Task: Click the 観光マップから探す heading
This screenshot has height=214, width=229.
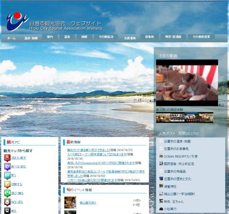Action: tap(18, 151)
